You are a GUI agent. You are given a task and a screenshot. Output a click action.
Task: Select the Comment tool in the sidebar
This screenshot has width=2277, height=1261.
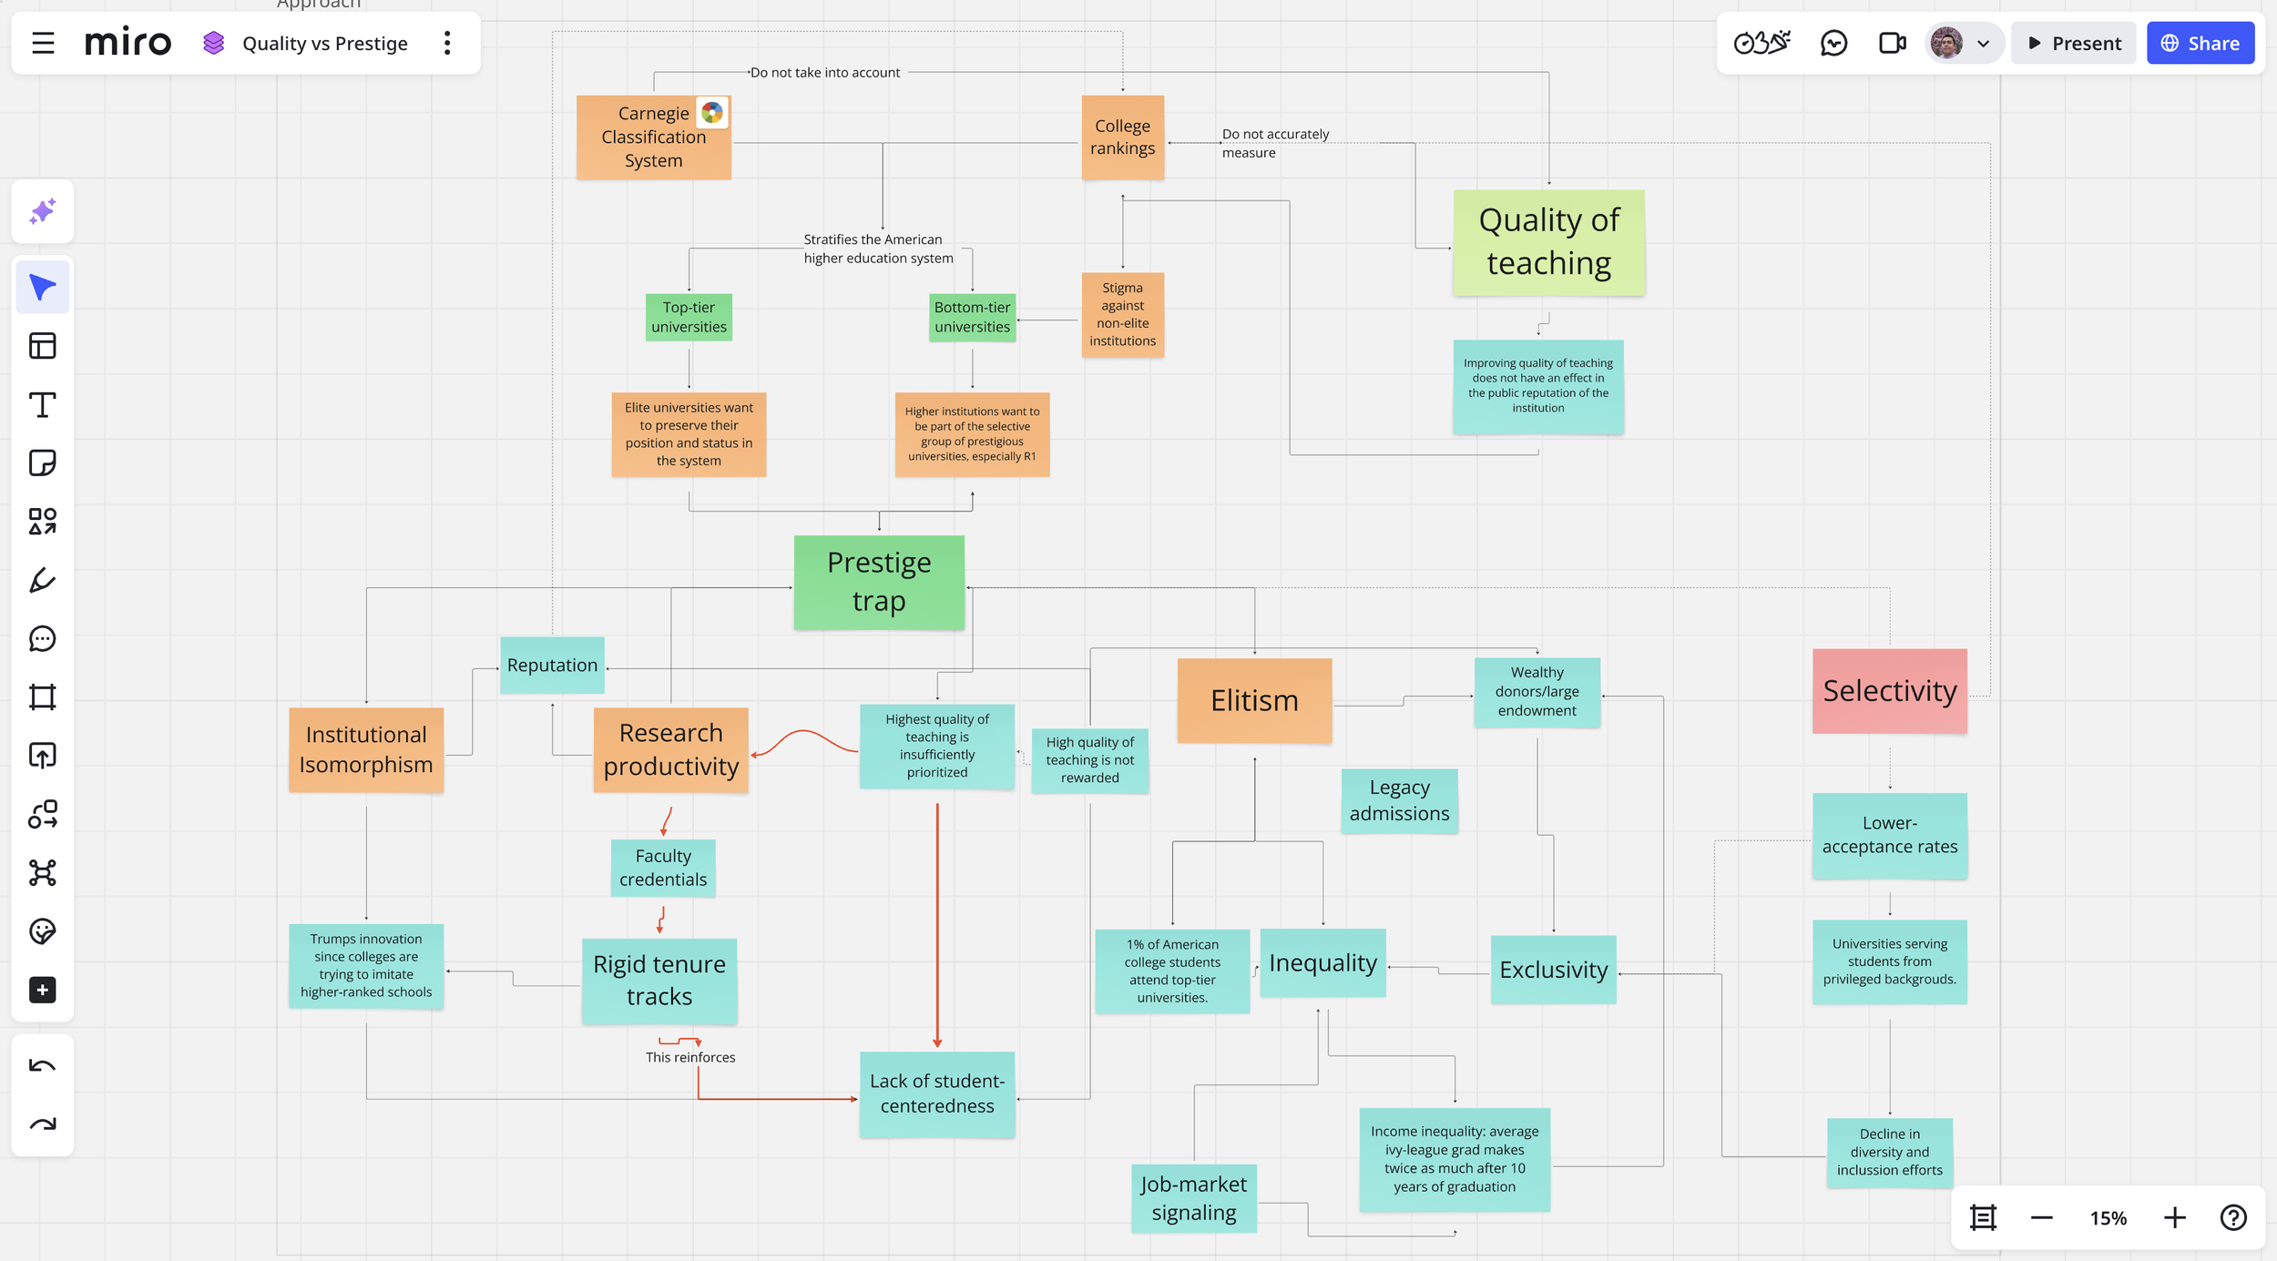coord(42,638)
